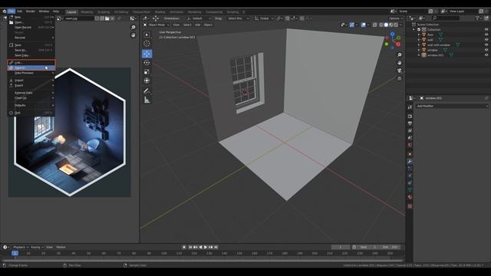Open the outliner filter dropdown
The image size is (491, 276).
click(479, 18)
